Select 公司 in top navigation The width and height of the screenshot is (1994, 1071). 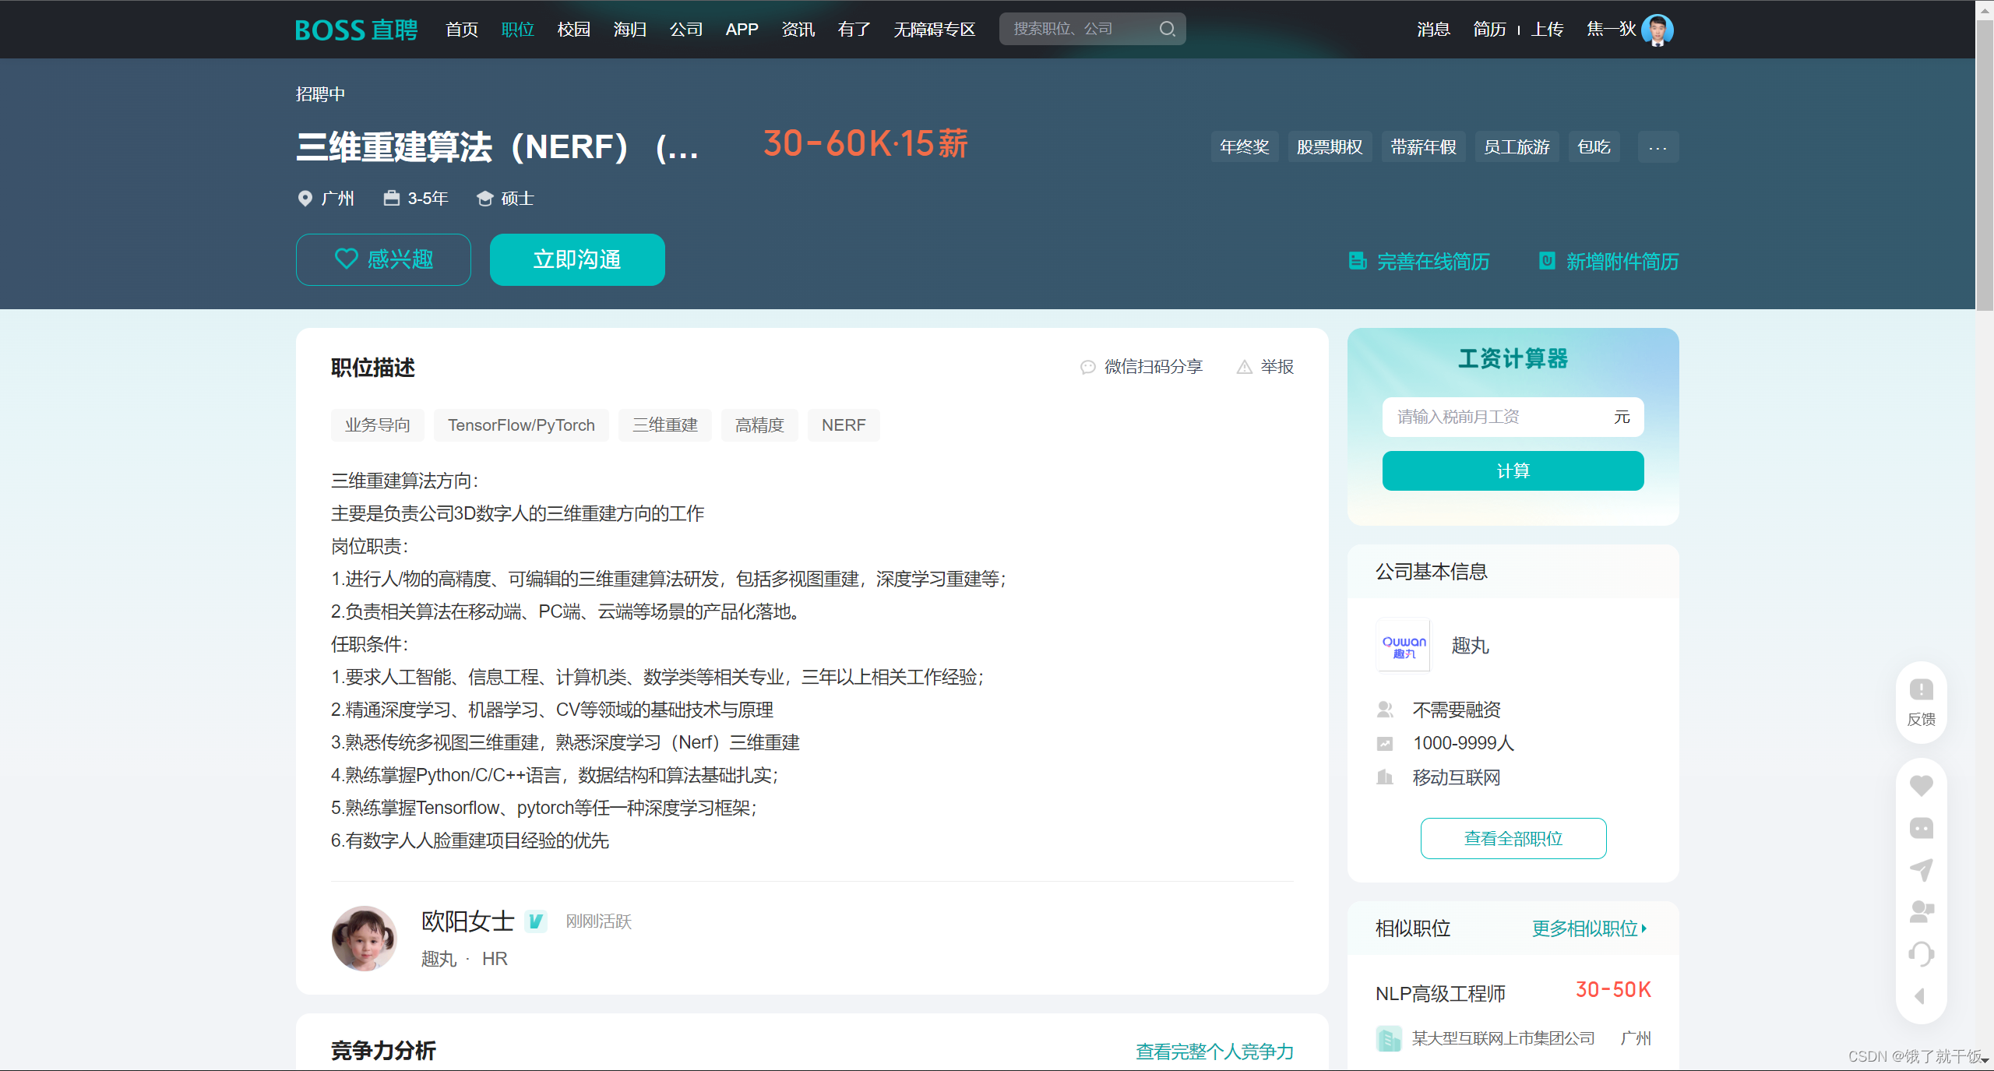point(686,30)
